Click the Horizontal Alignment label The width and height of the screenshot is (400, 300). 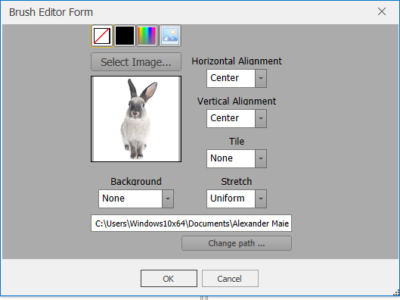pos(237,61)
